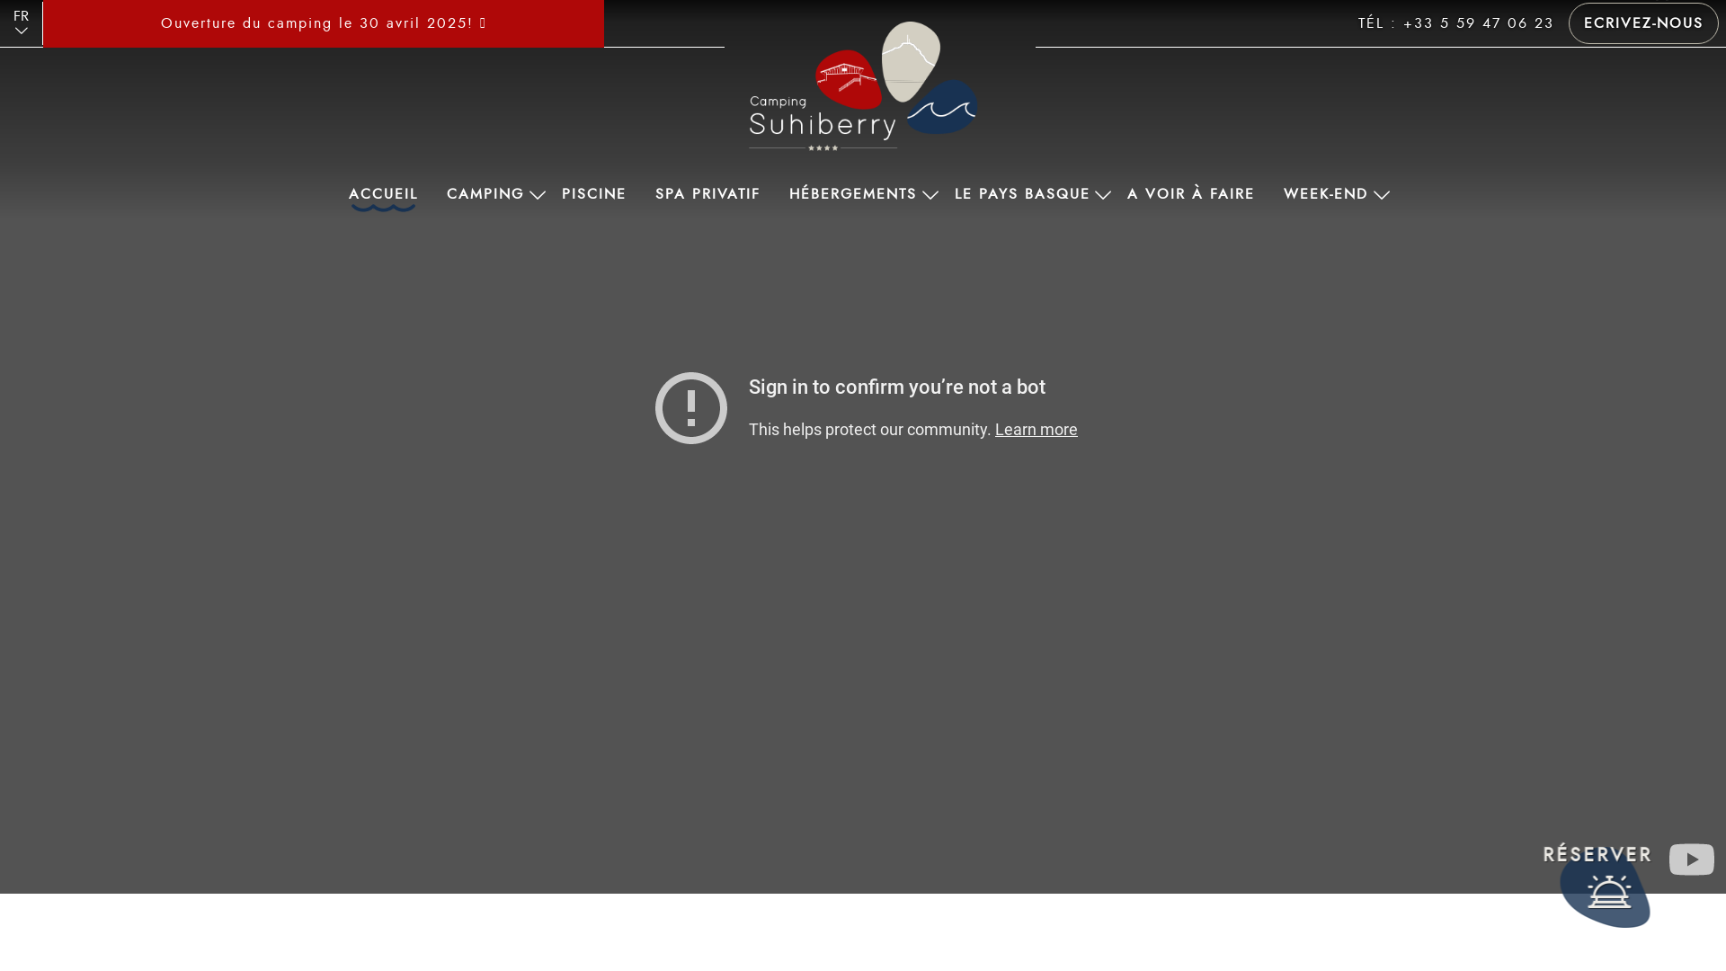Click the ECRIVEZ-NOUS button
Image resolution: width=1726 pixels, height=971 pixels.
(1642, 23)
